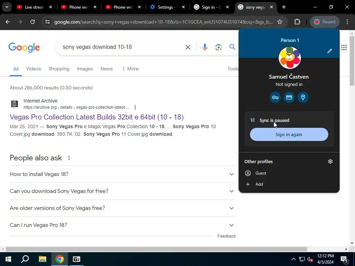Image resolution: width=355 pixels, height=266 pixels.
Task: Select the News search filter
Action: (x=106, y=69)
